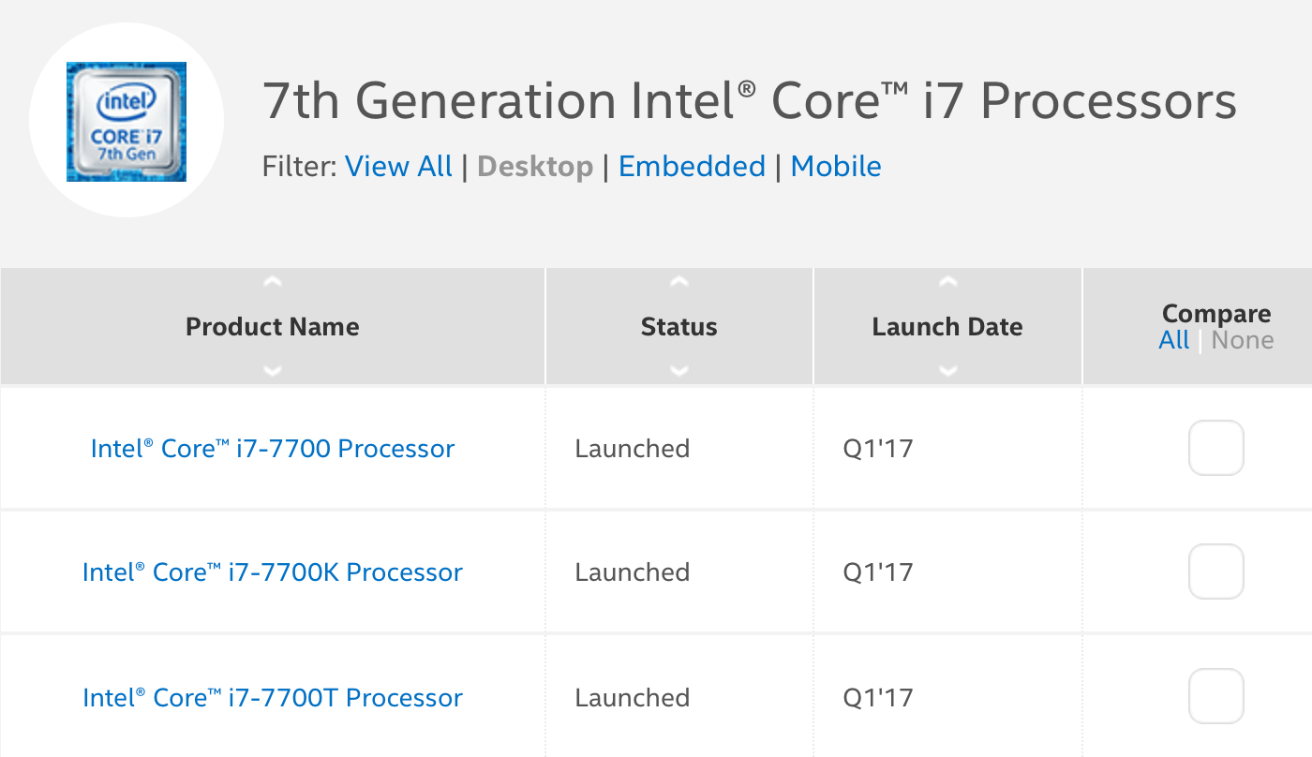Viewport: 1312px width, 757px height.
Task: Click Compare All link
Action: click(x=1173, y=340)
